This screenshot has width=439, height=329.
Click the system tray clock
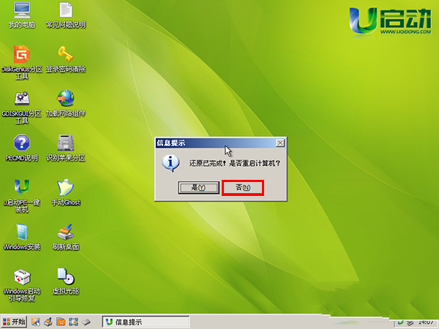coord(425,322)
